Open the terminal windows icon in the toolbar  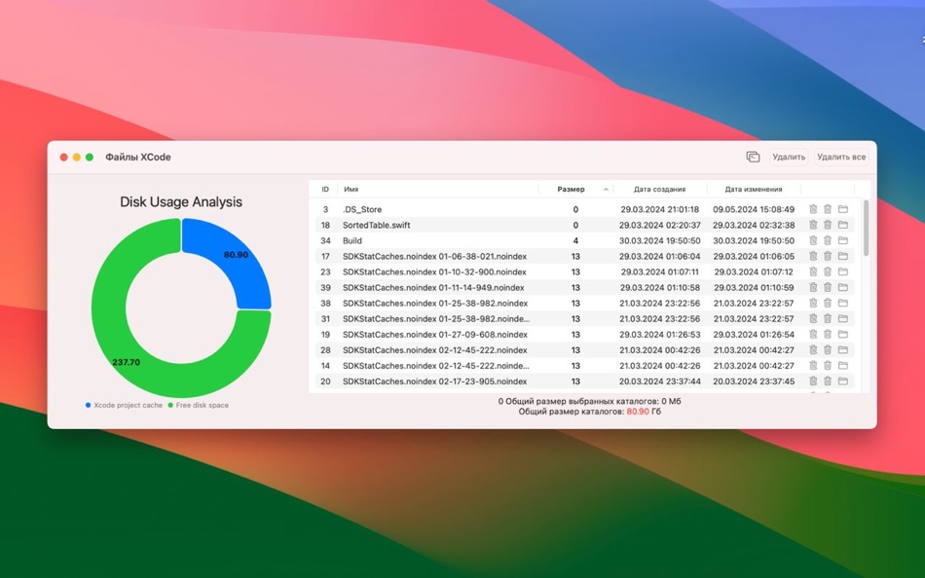coord(753,157)
